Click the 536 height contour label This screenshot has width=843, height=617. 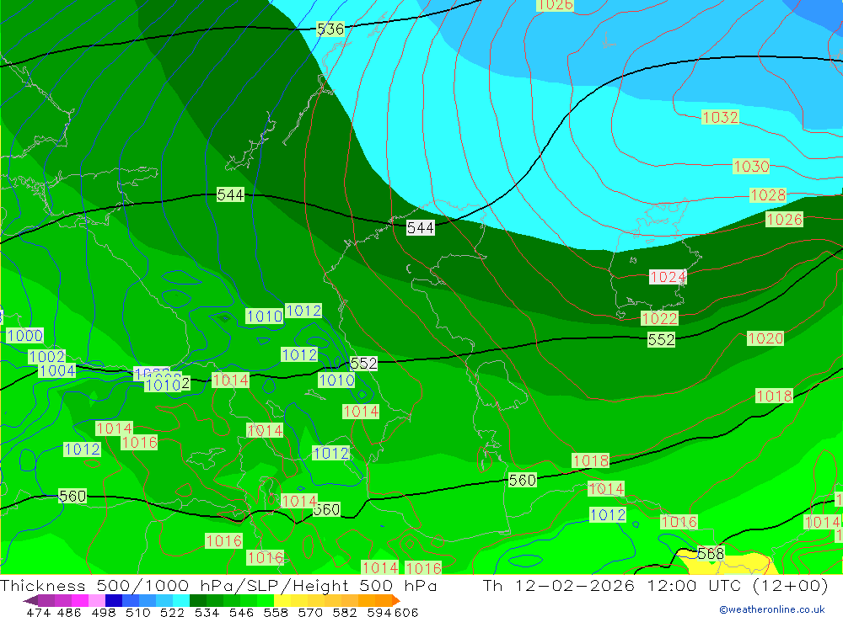click(330, 29)
